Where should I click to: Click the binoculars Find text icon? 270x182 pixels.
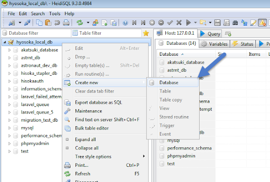pyautogui.click(x=235, y=23)
